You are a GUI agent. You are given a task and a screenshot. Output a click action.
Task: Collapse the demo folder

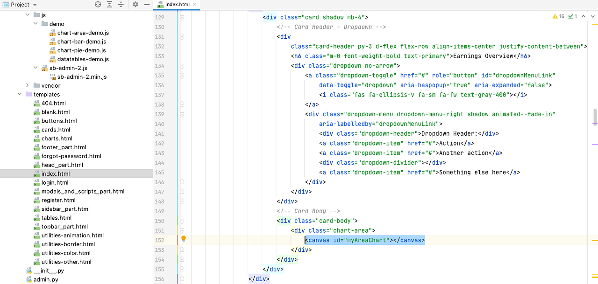point(36,23)
